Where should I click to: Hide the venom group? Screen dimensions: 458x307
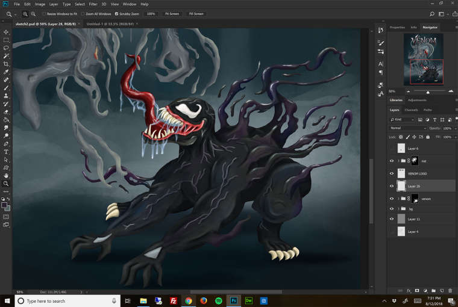pyautogui.click(x=392, y=199)
